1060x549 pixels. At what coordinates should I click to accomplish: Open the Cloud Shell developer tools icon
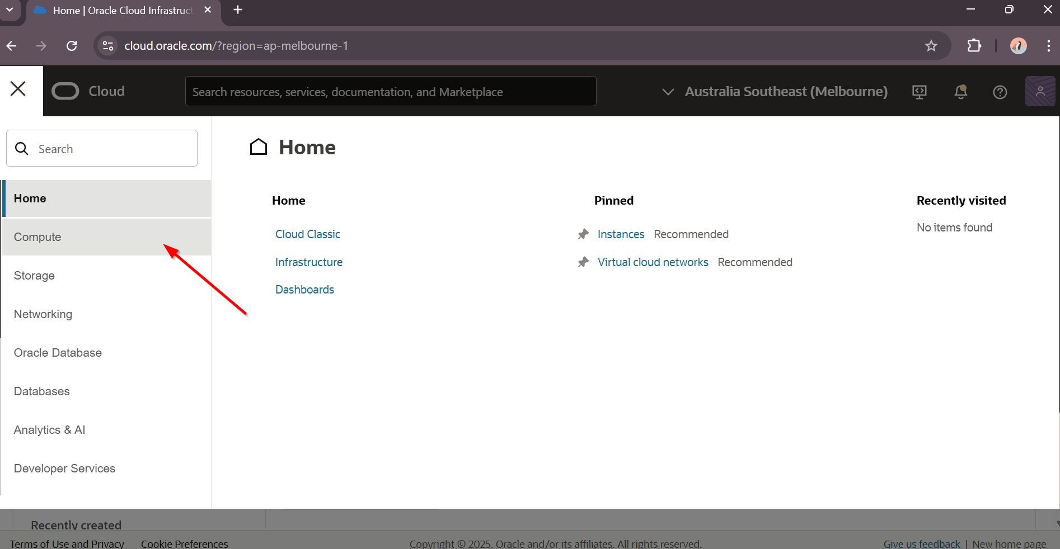pos(919,92)
